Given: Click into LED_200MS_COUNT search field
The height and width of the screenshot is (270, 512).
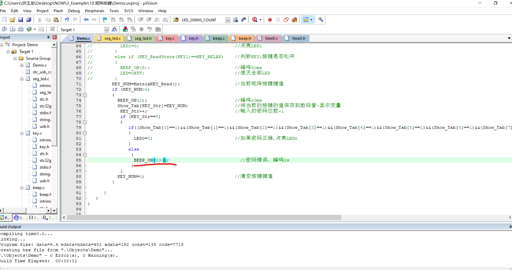Looking at the screenshot, I should pyautogui.click(x=203, y=20).
